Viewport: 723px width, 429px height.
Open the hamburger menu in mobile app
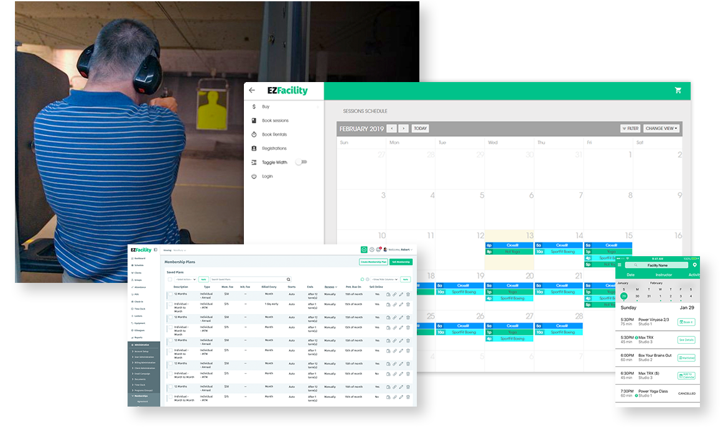[x=619, y=265]
